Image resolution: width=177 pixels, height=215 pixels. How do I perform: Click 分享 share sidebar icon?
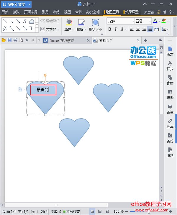click(170, 124)
